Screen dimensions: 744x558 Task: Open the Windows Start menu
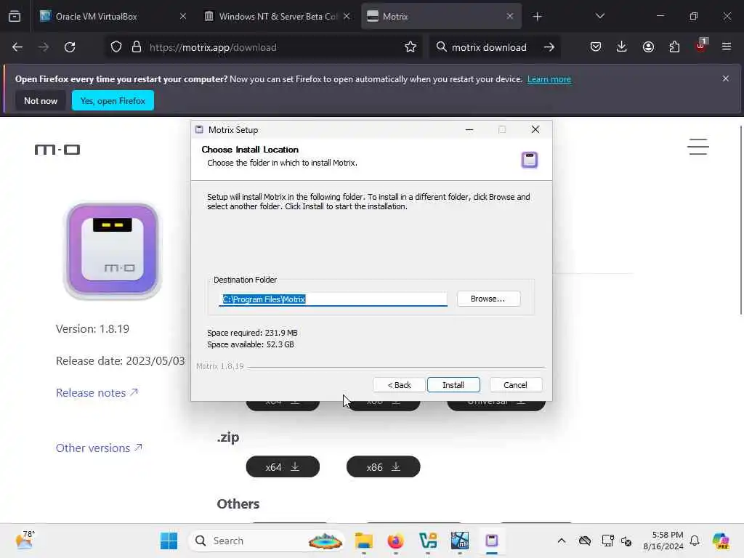(x=169, y=541)
